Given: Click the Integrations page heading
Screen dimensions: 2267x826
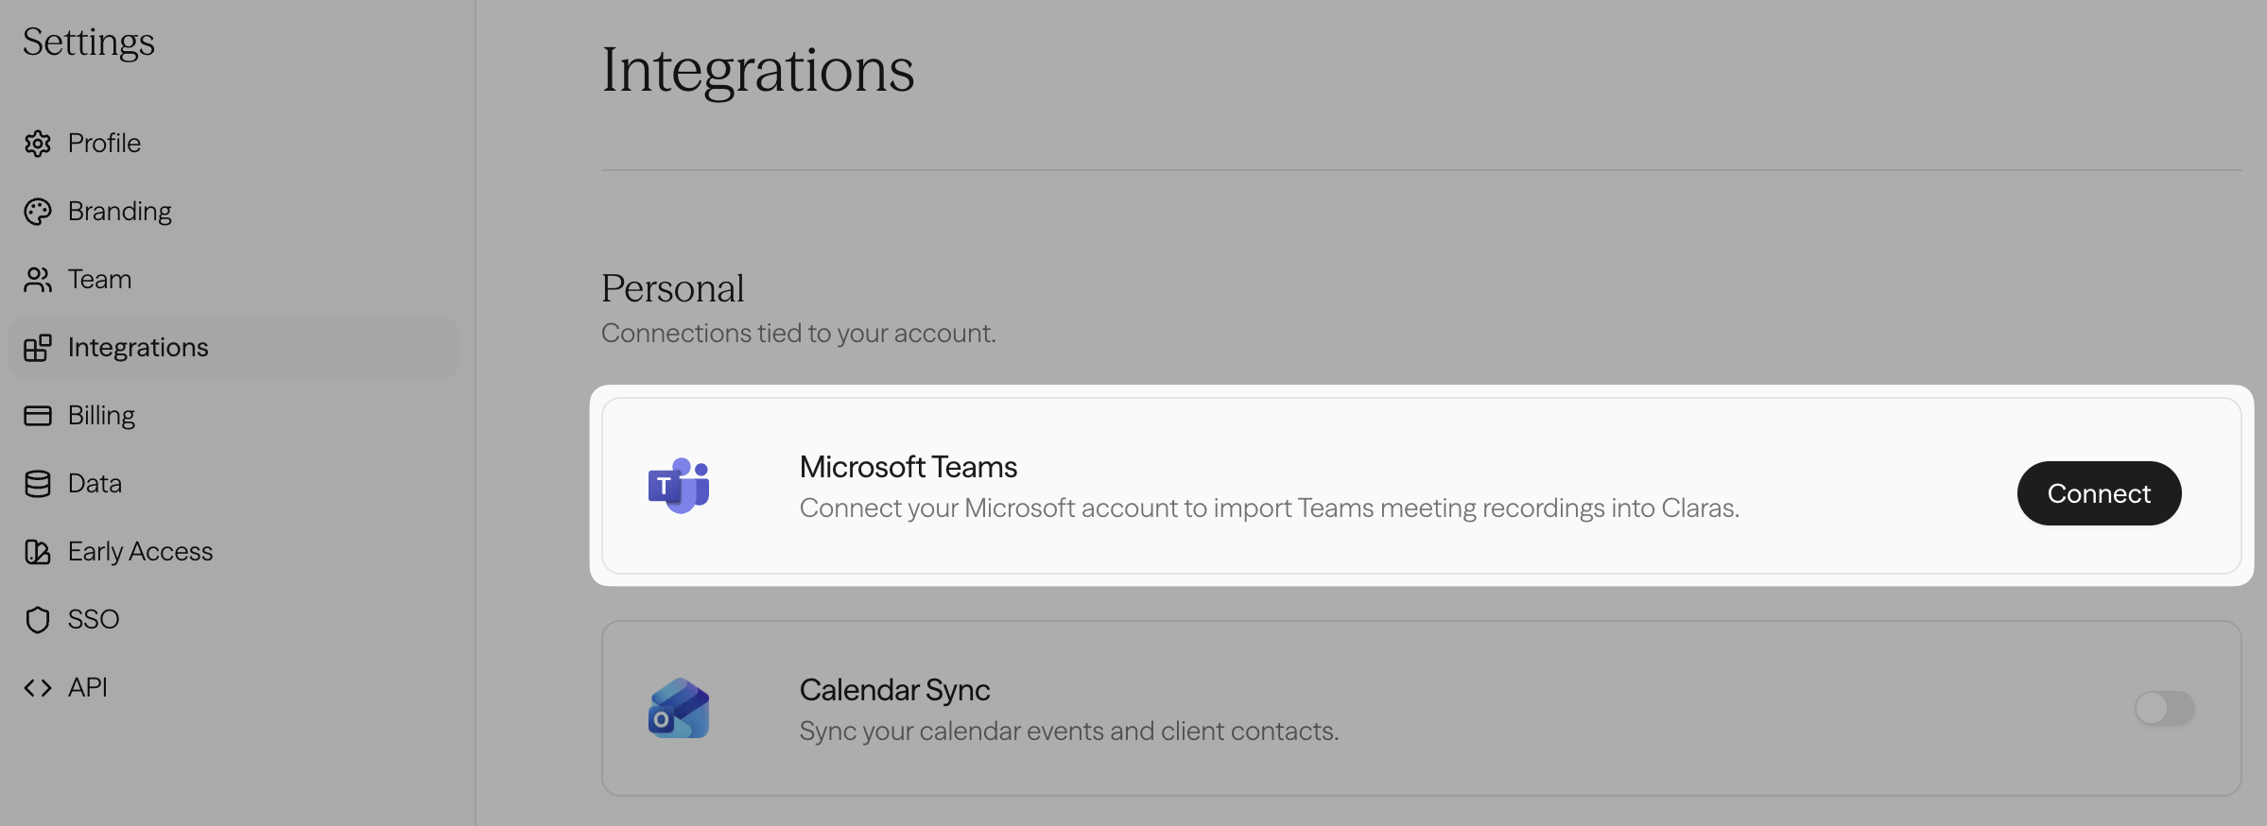Looking at the screenshot, I should coord(758,71).
